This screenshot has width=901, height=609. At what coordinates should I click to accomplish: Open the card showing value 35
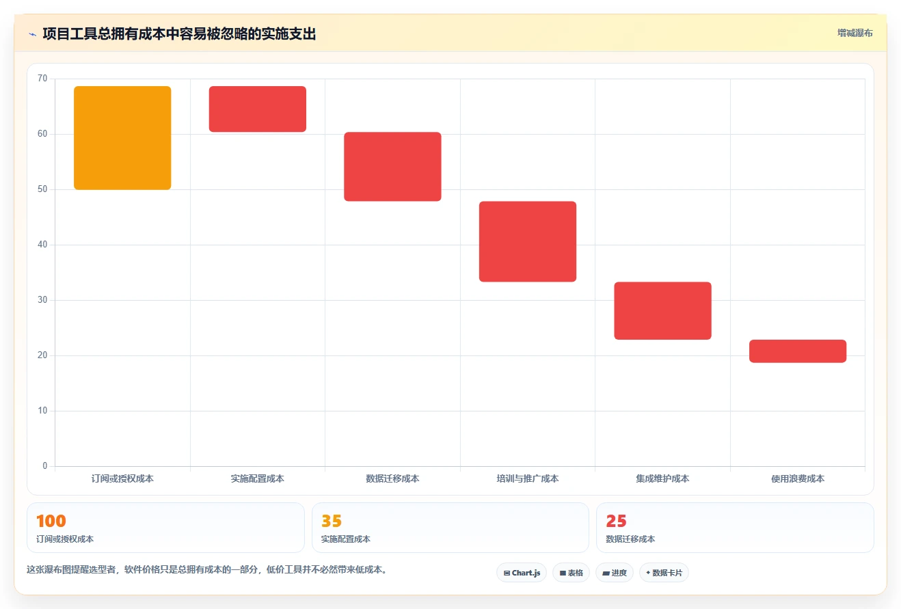(x=450, y=528)
